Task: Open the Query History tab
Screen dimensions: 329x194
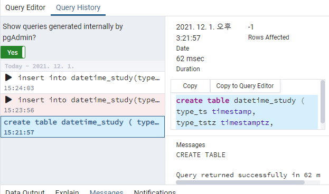Action: point(78,7)
